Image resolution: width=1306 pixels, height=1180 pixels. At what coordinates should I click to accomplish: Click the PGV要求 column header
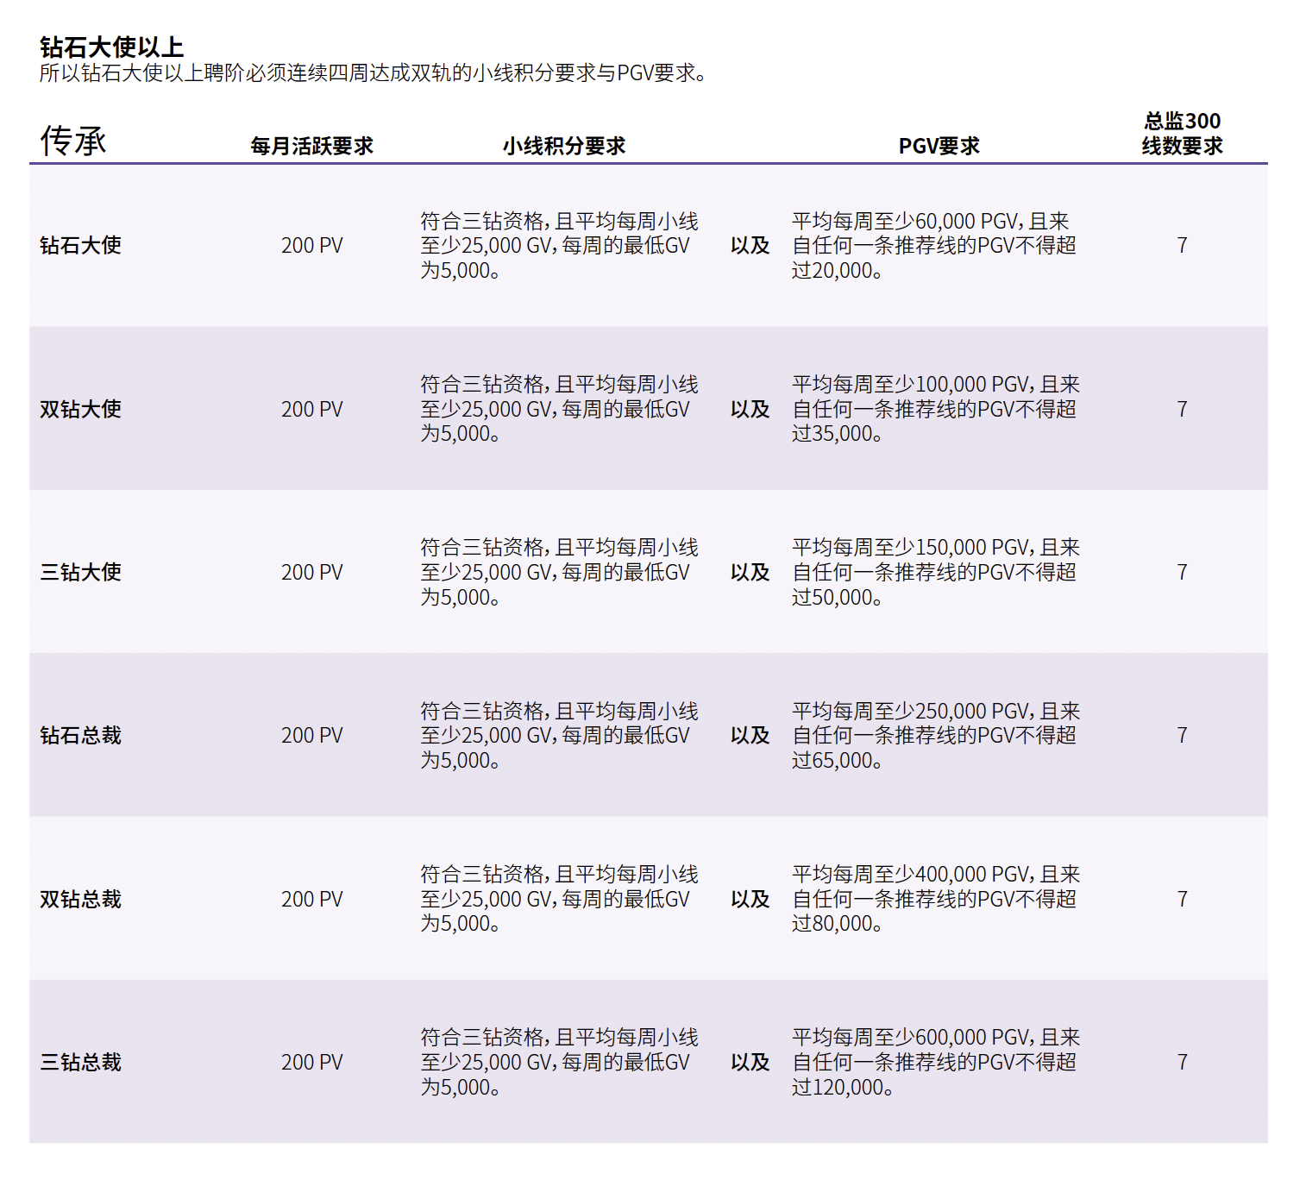(x=939, y=146)
